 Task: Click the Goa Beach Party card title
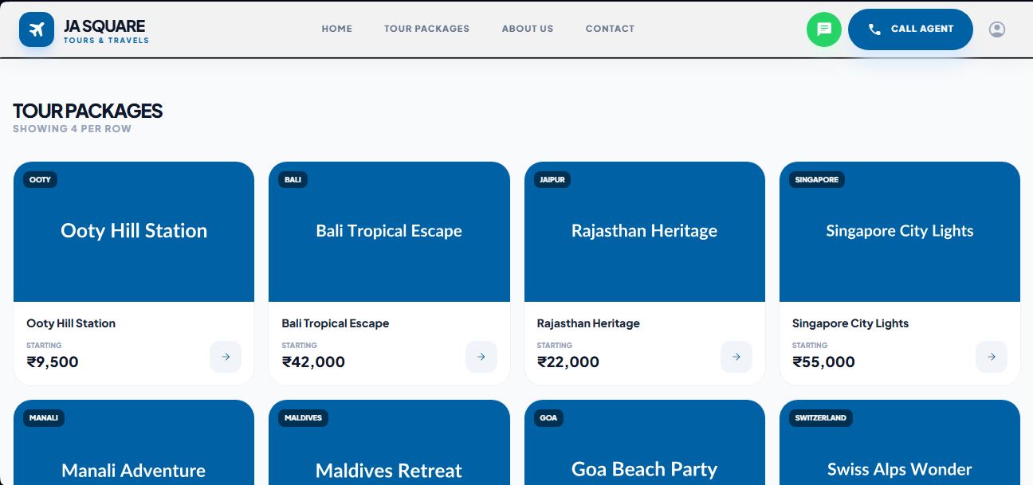click(644, 469)
